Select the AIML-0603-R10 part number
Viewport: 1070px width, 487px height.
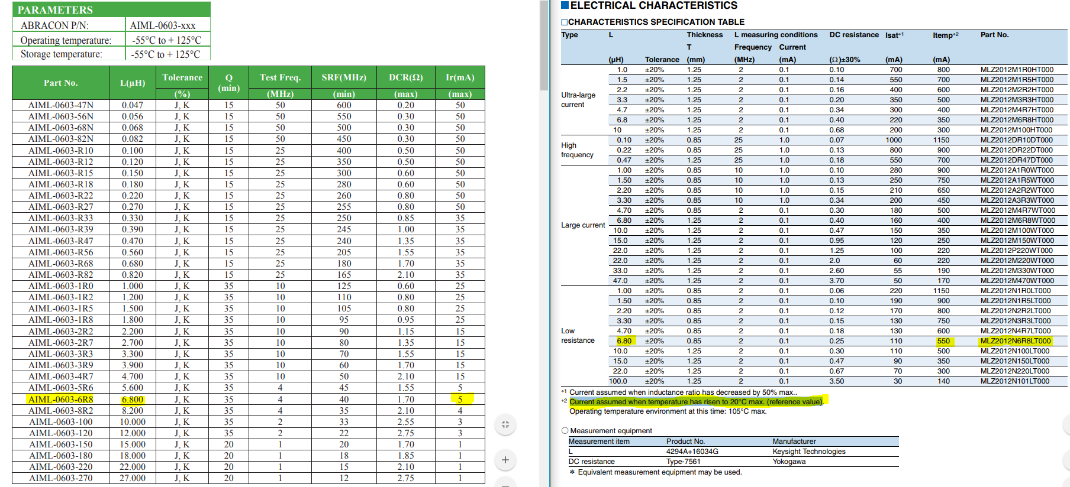[60, 151]
